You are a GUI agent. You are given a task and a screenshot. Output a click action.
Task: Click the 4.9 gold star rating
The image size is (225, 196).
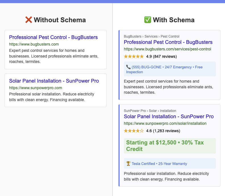pos(134,56)
